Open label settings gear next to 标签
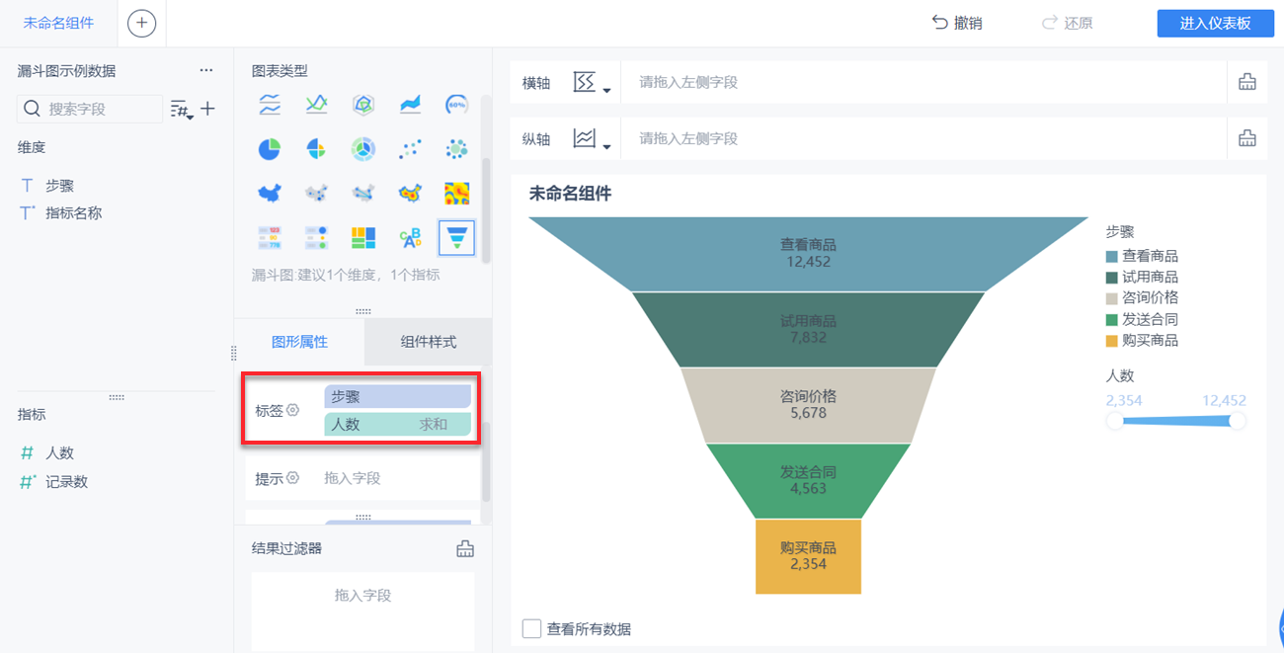The height and width of the screenshot is (653, 1284). click(293, 410)
